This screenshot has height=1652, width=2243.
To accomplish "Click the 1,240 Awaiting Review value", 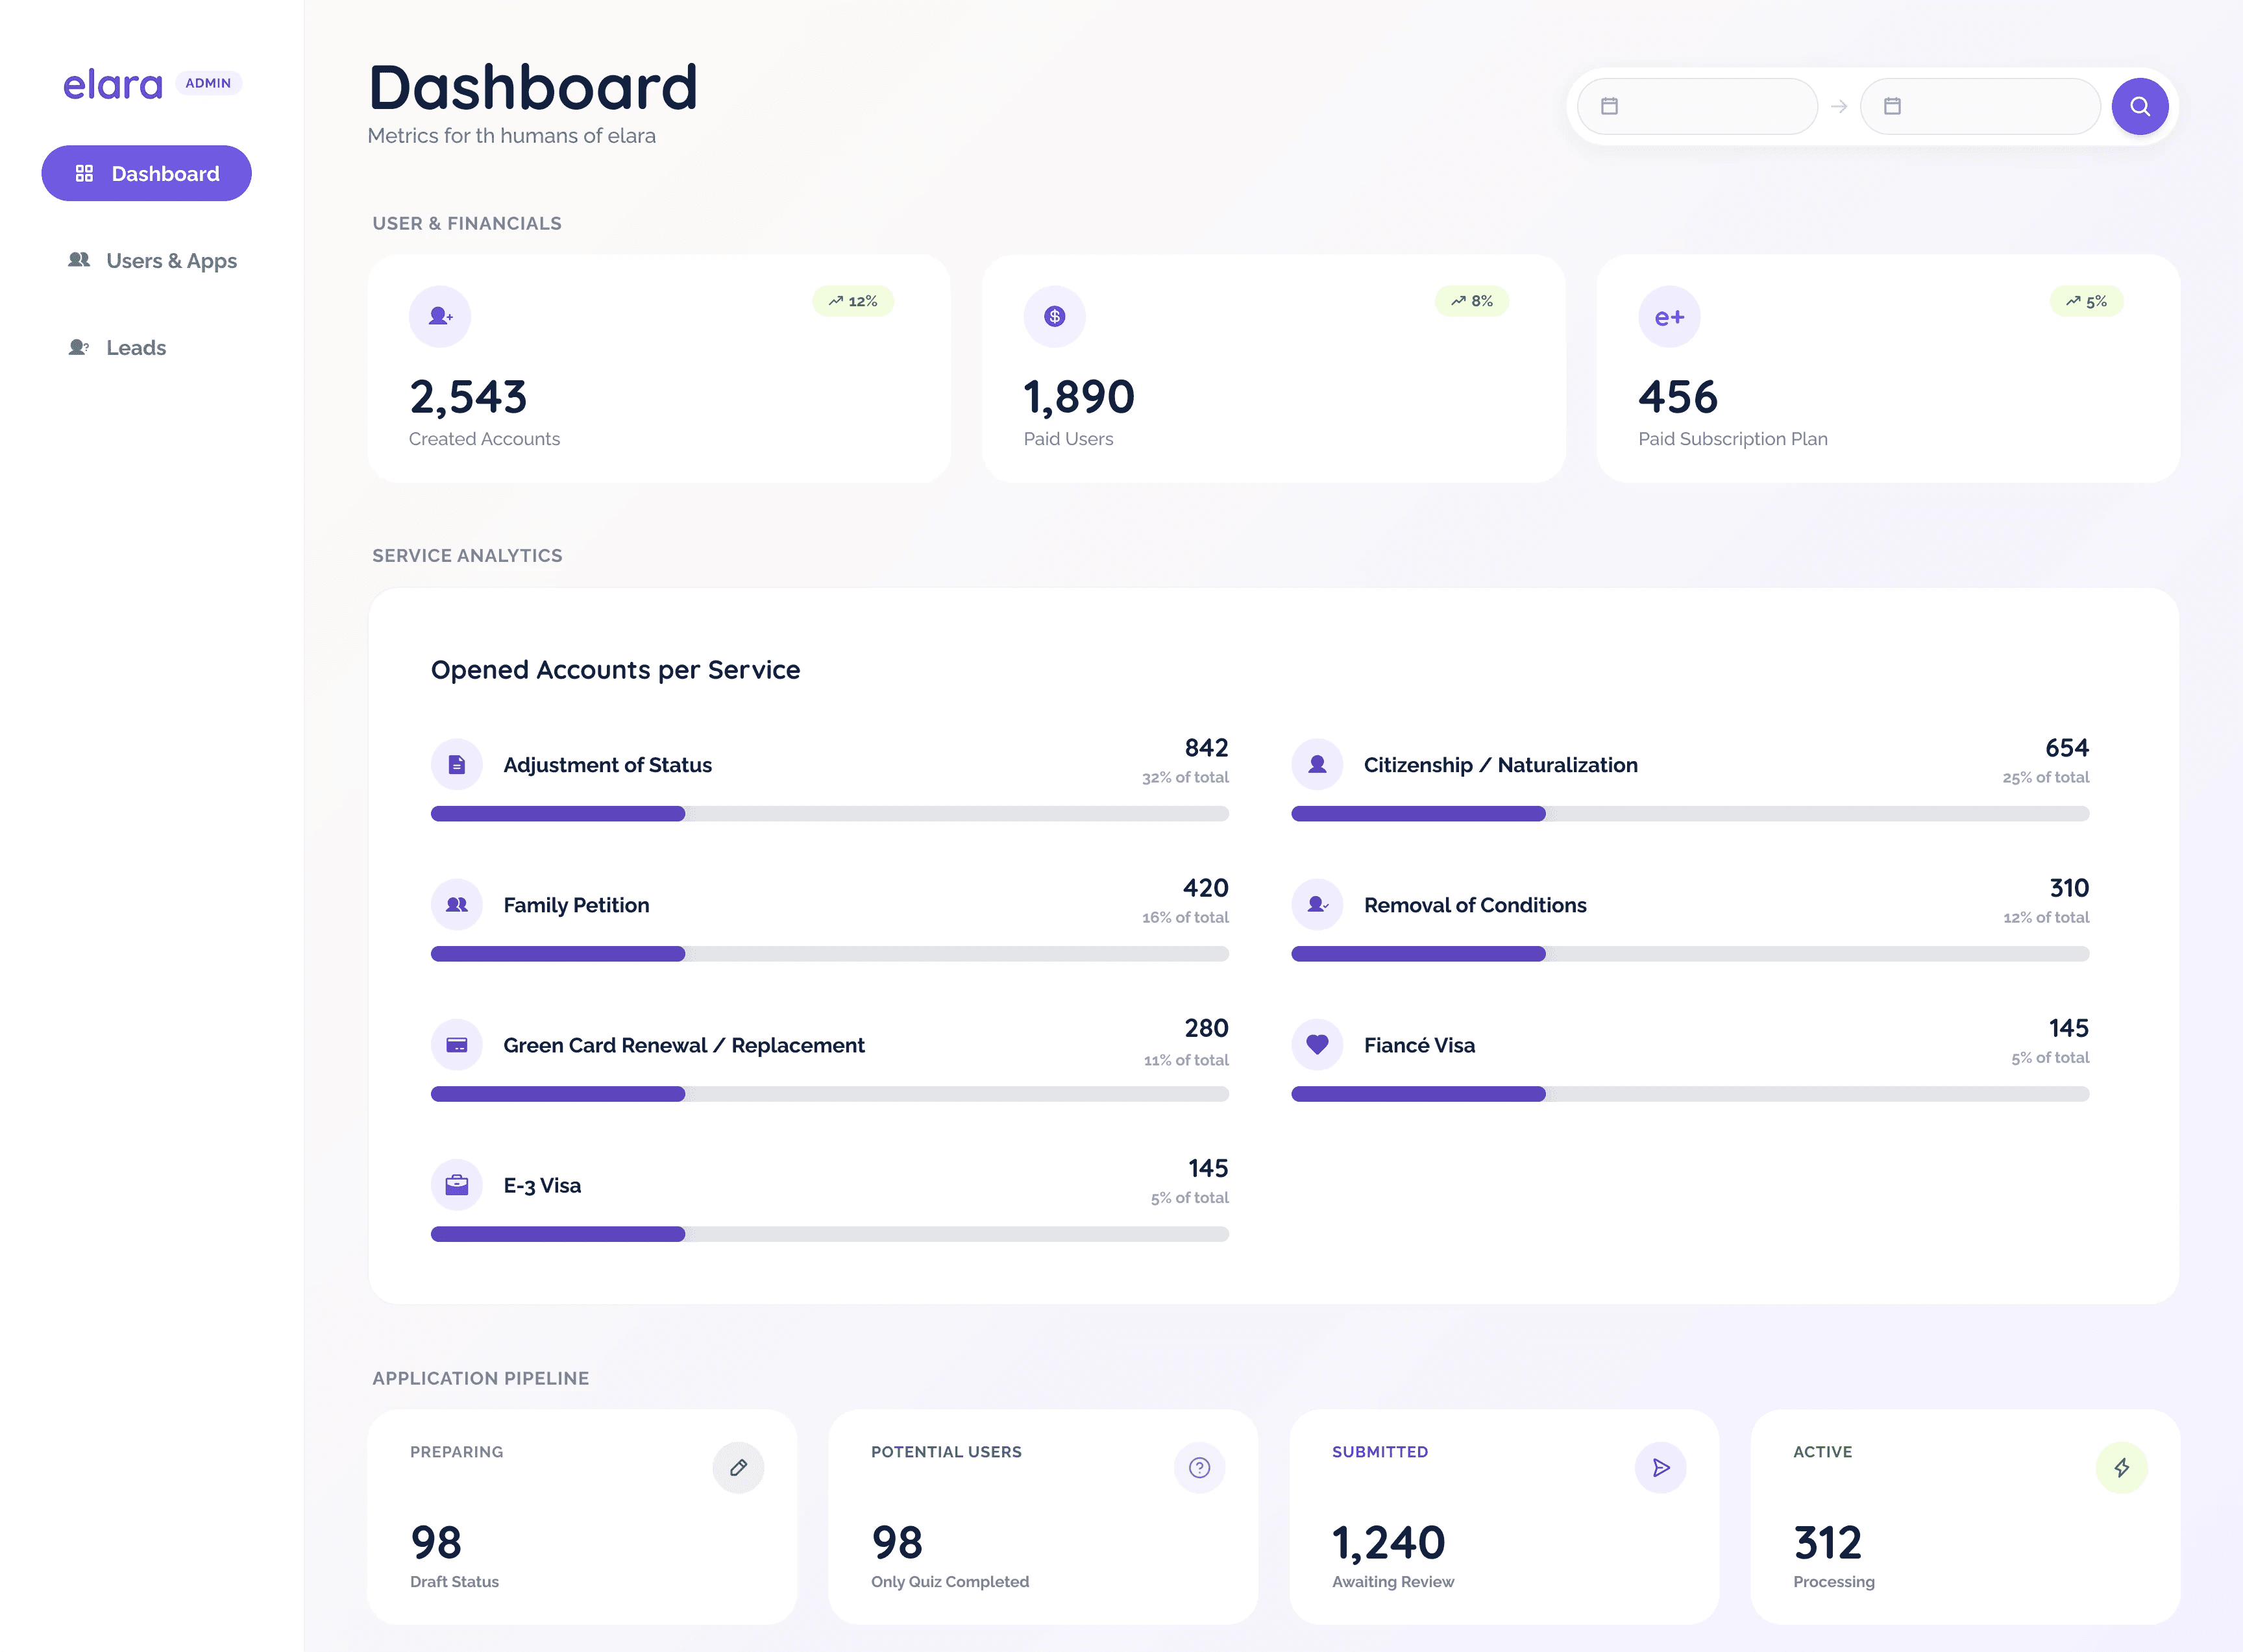I will click(x=1388, y=1543).
